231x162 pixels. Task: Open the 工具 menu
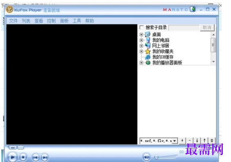77,21
